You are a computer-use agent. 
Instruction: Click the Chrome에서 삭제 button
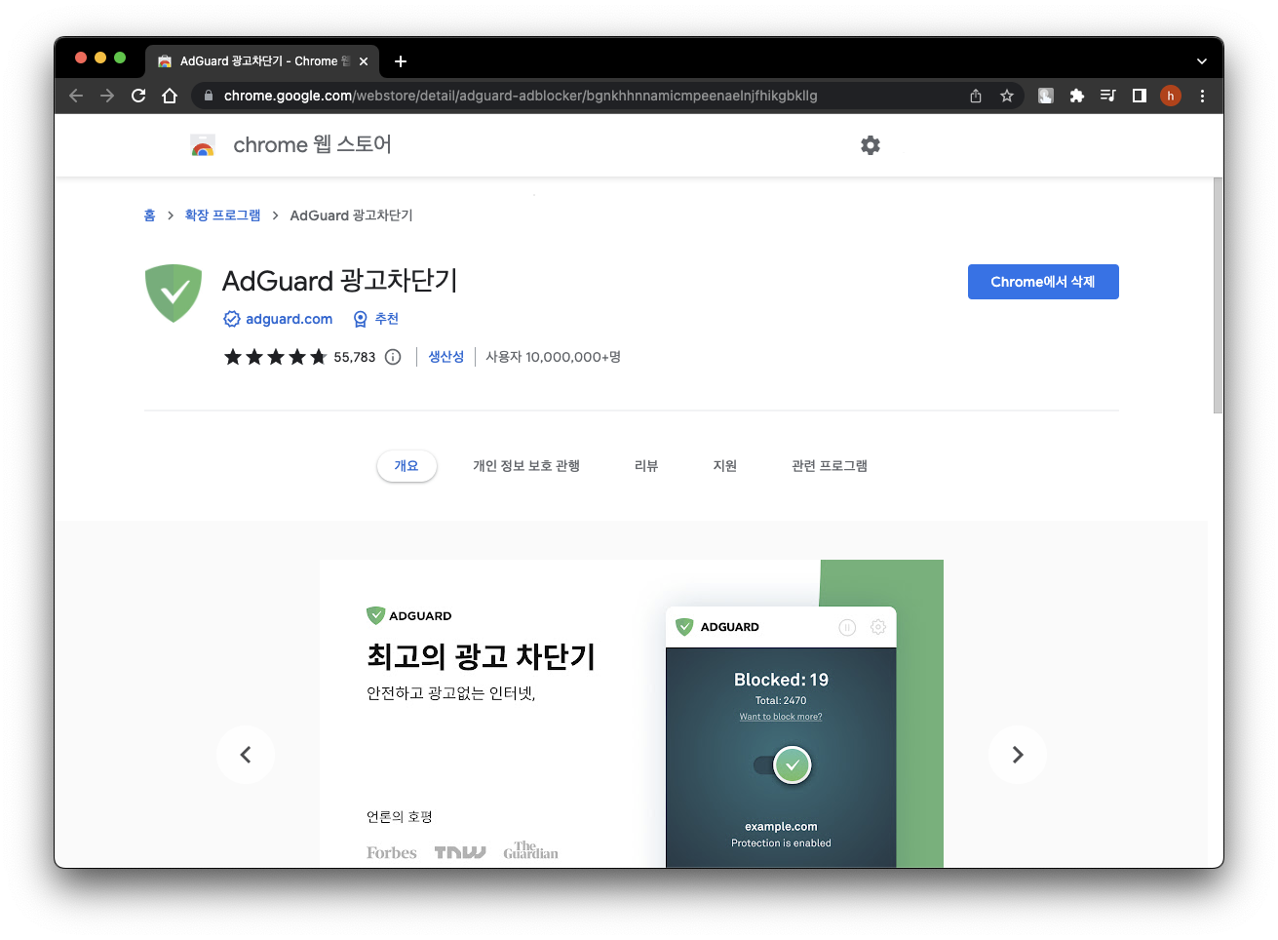click(1043, 282)
